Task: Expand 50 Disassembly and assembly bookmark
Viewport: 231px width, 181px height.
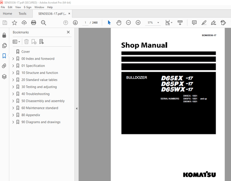Action: (13, 101)
